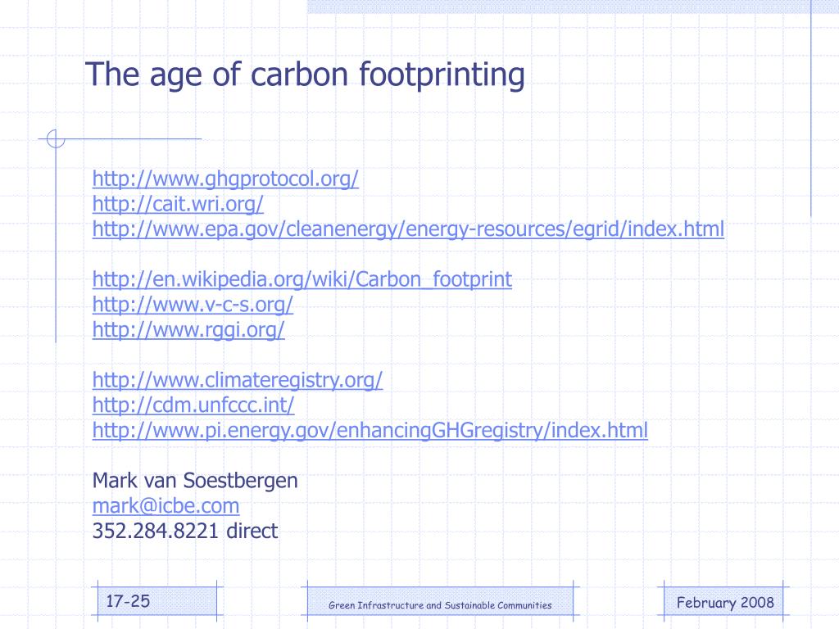Open the rggi.org link

pyautogui.click(x=188, y=329)
